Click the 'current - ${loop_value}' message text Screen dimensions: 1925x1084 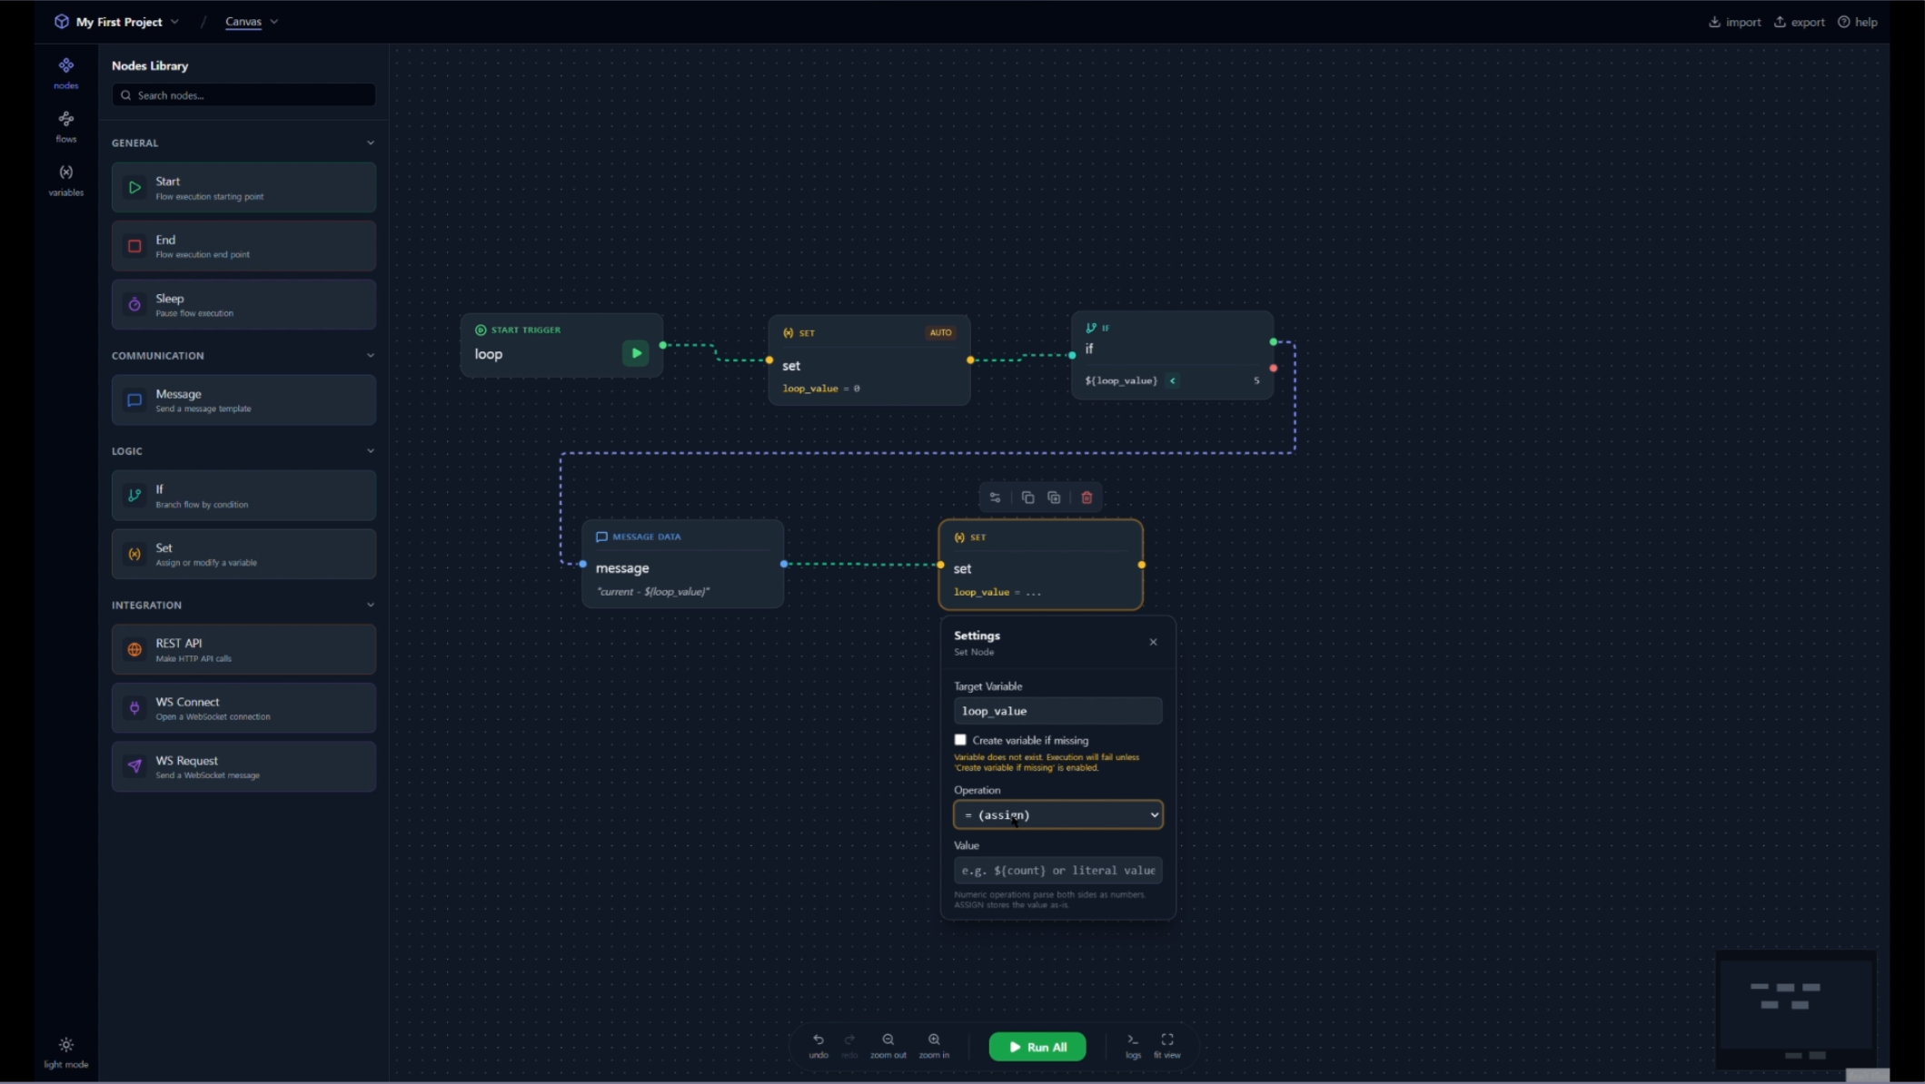(x=653, y=592)
